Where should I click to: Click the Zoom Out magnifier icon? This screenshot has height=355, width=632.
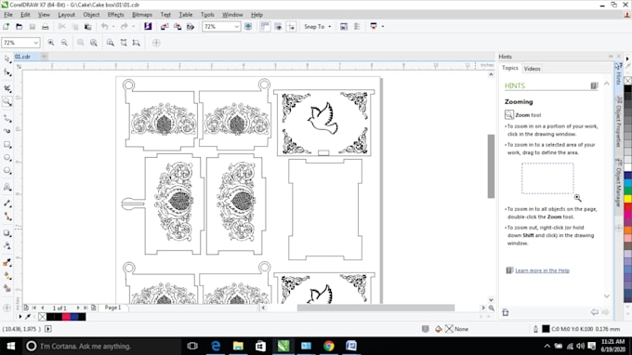tap(64, 43)
